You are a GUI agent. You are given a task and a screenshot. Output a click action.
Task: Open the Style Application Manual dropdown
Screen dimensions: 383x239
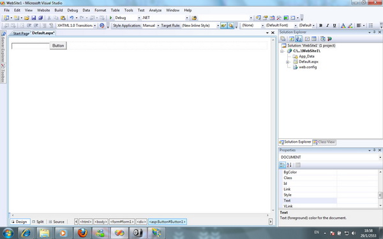(x=158, y=25)
